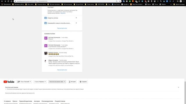The width and height of the screenshot is (186, 104).
Task: Open the Другие закладки folder
Action: tap(179, 4)
